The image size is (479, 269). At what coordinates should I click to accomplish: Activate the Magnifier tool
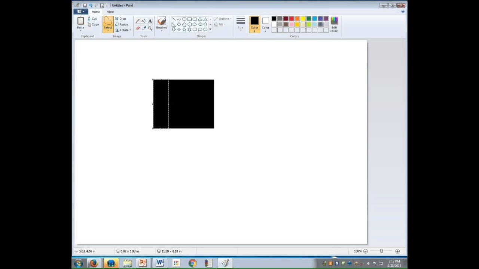(150, 28)
